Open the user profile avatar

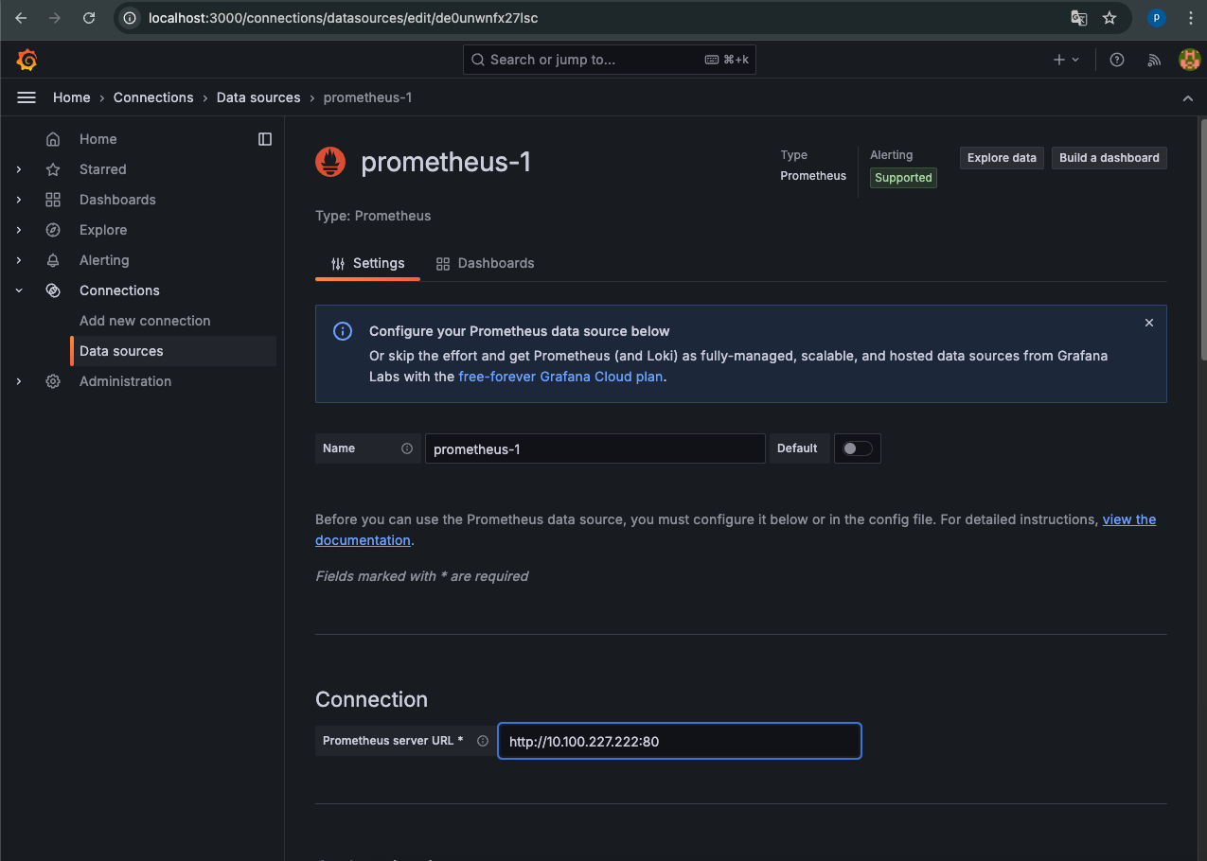coord(1189,60)
